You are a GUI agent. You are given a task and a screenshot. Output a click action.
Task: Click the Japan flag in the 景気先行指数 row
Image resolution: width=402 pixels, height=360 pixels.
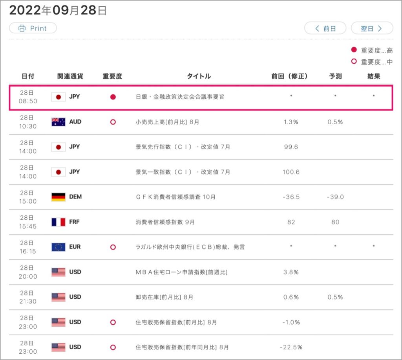58,147
